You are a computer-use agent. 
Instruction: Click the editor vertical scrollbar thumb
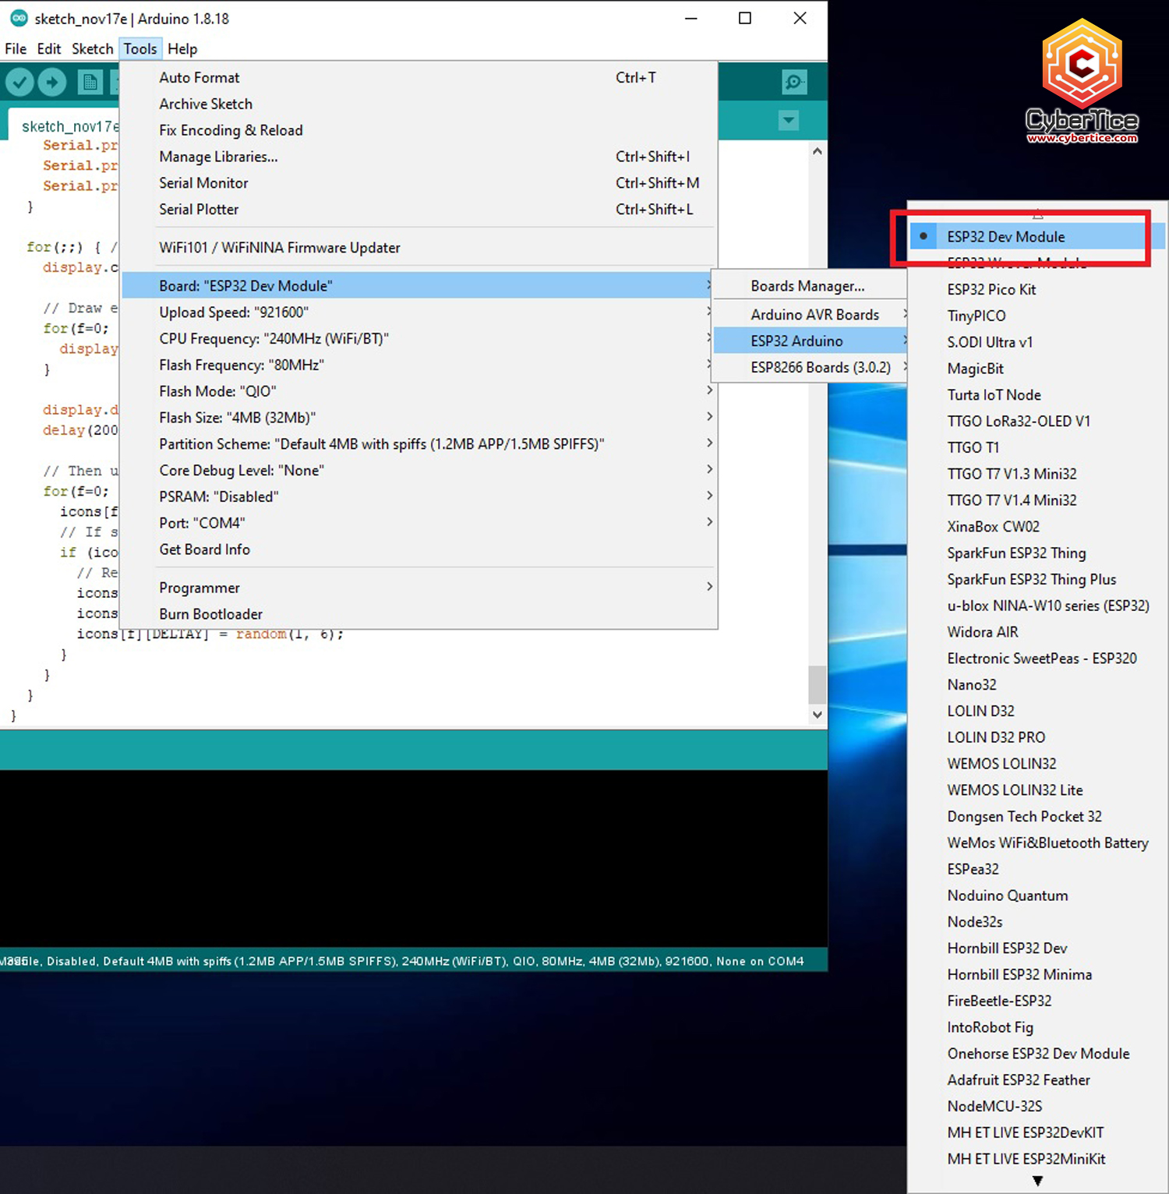click(x=817, y=684)
